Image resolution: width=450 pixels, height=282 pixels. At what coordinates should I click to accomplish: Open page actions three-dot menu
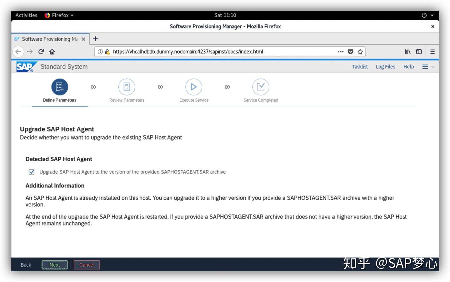[x=341, y=52]
